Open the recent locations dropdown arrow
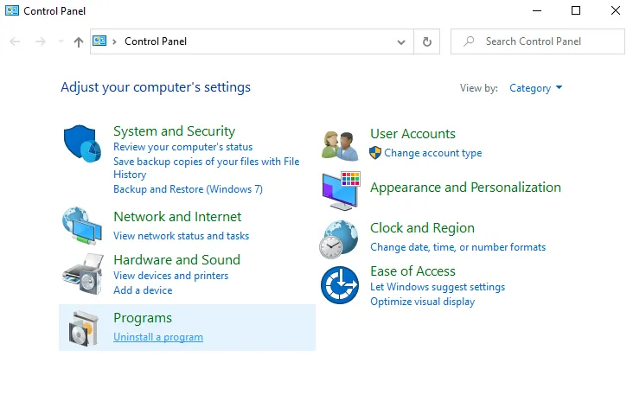 click(x=61, y=41)
